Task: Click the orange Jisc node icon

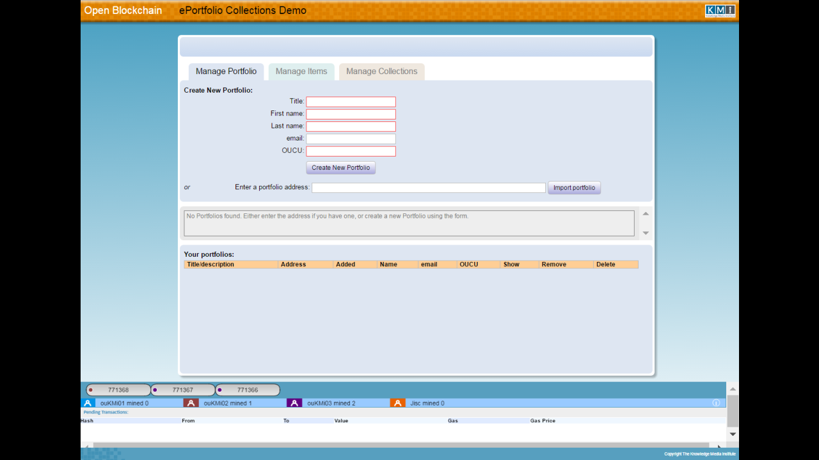Action: click(398, 402)
